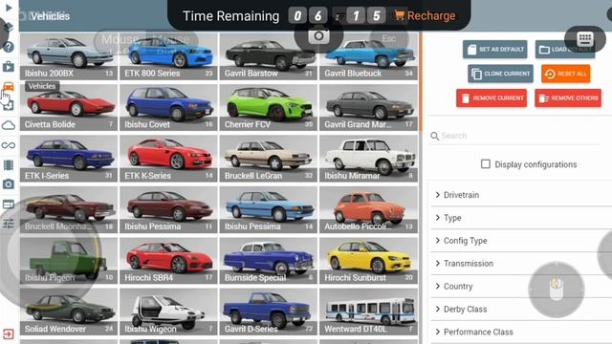This screenshot has height=344, width=612.
Task: Click Remove Others button
Action: pos(568,97)
